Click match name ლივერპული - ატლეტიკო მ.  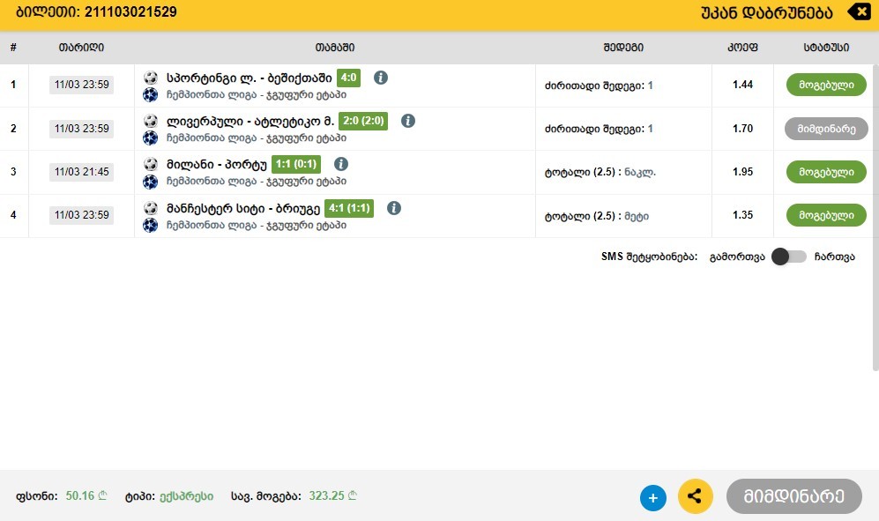[x=250, y=121]
